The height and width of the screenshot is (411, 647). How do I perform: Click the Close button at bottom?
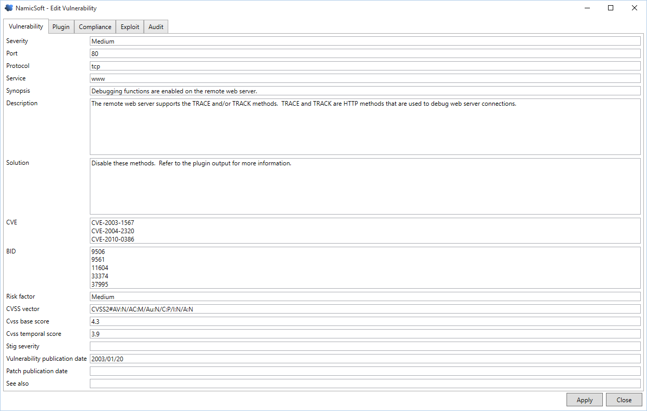click(624, 400)
